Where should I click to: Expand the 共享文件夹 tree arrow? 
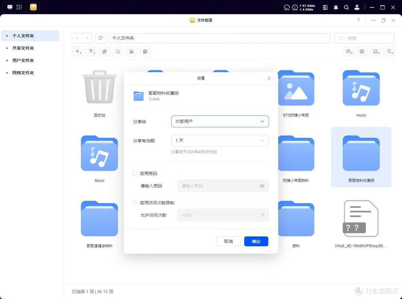coord(7,48)
